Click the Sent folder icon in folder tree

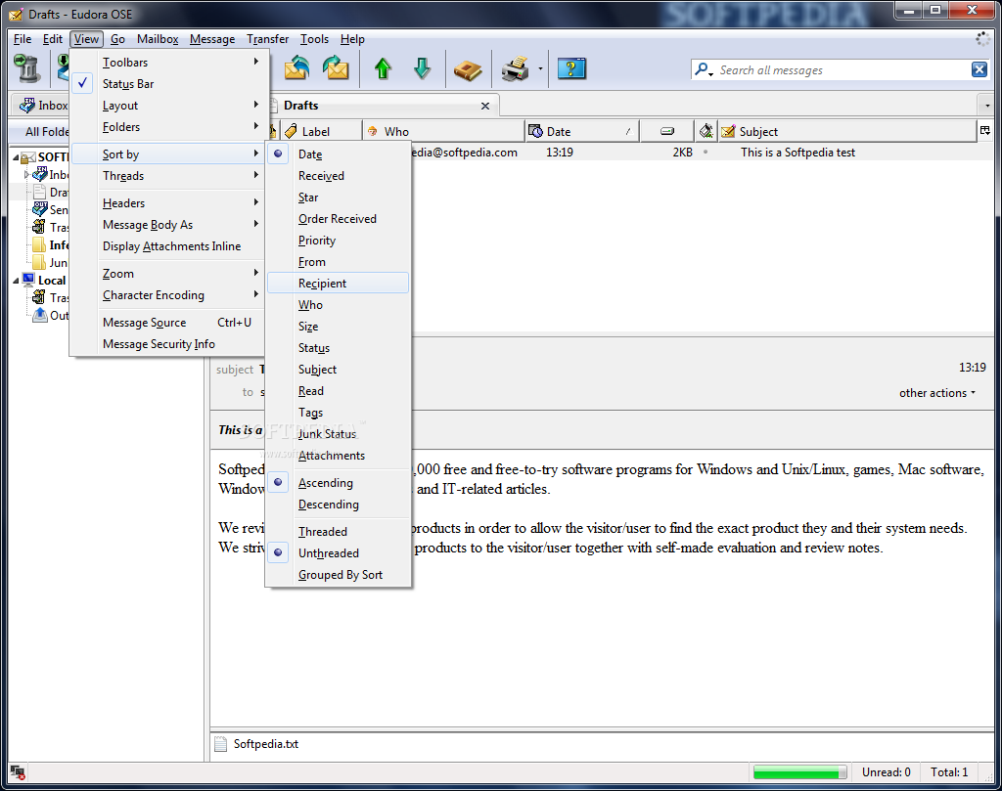[x=40, y=209]
